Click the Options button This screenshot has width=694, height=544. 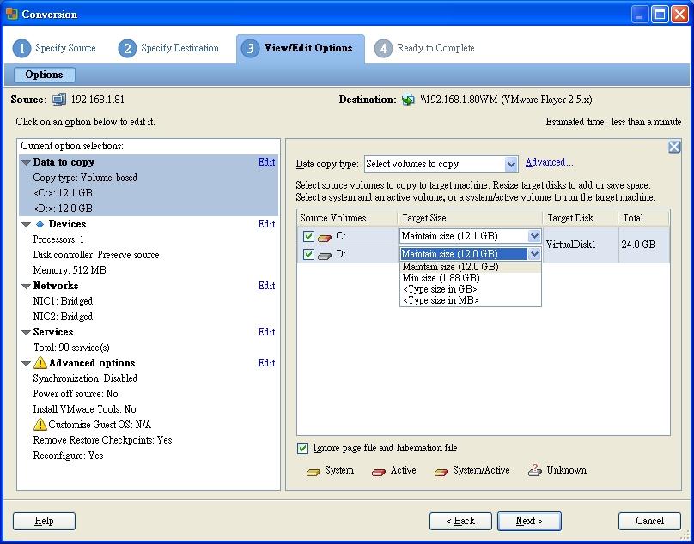(x=45, y=75)
